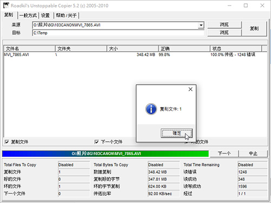Close the Unstoppable Copier window
Viewport: 271px width, 203px height.
click(x=262, y=5)
